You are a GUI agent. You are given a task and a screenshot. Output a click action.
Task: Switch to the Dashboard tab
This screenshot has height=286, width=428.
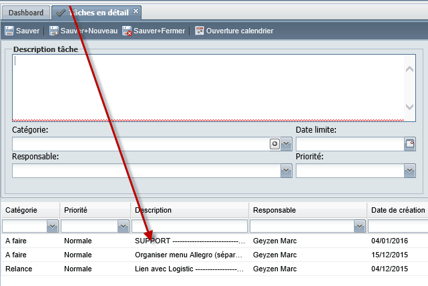point(26,13)
